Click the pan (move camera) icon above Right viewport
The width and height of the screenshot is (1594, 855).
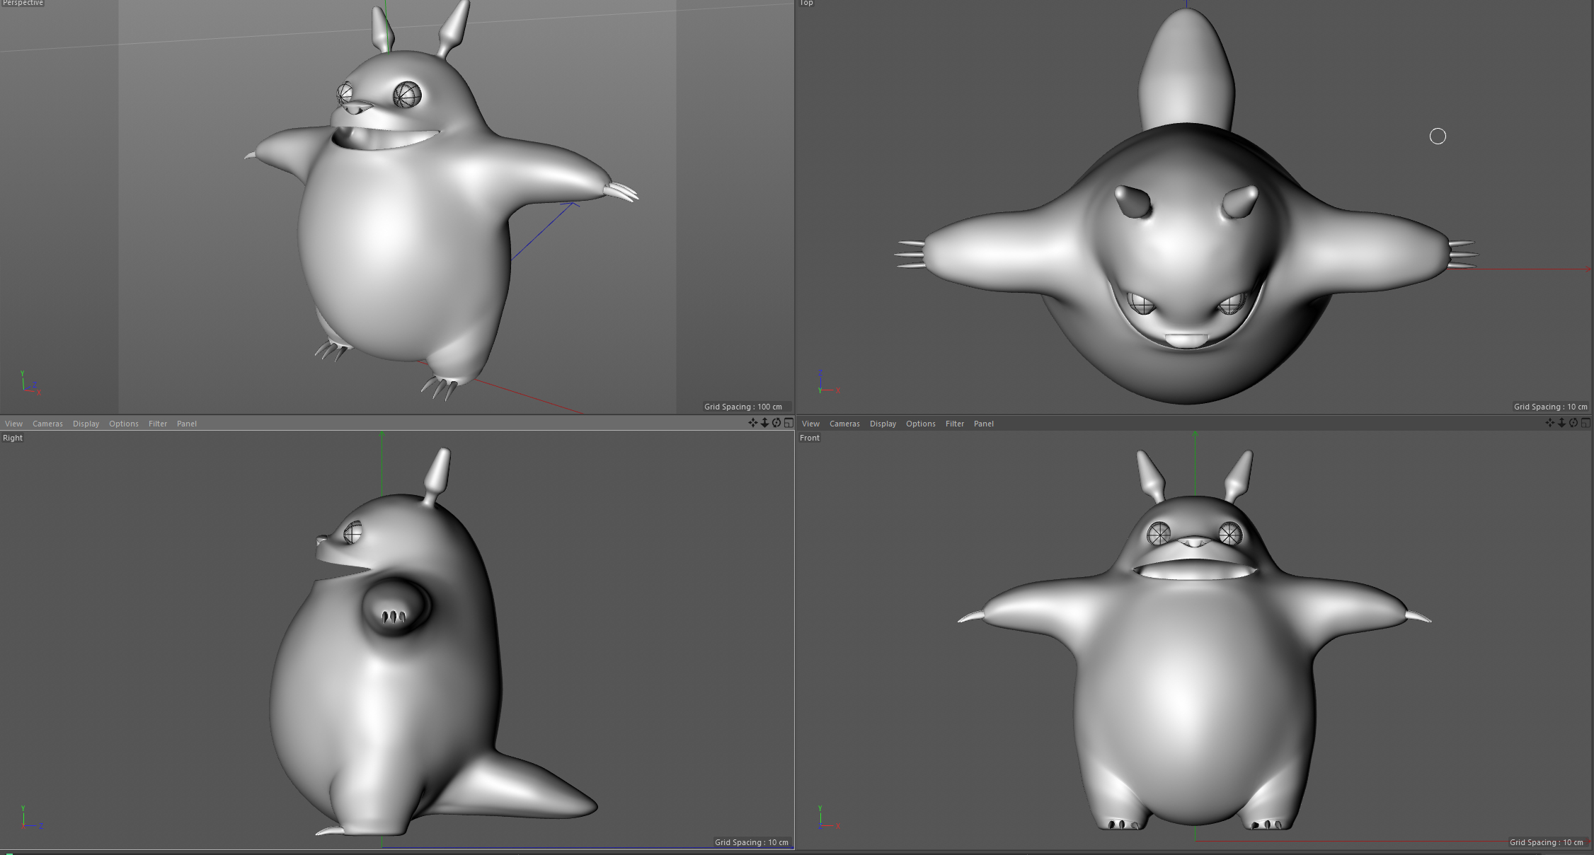click(x=752, y=423)
